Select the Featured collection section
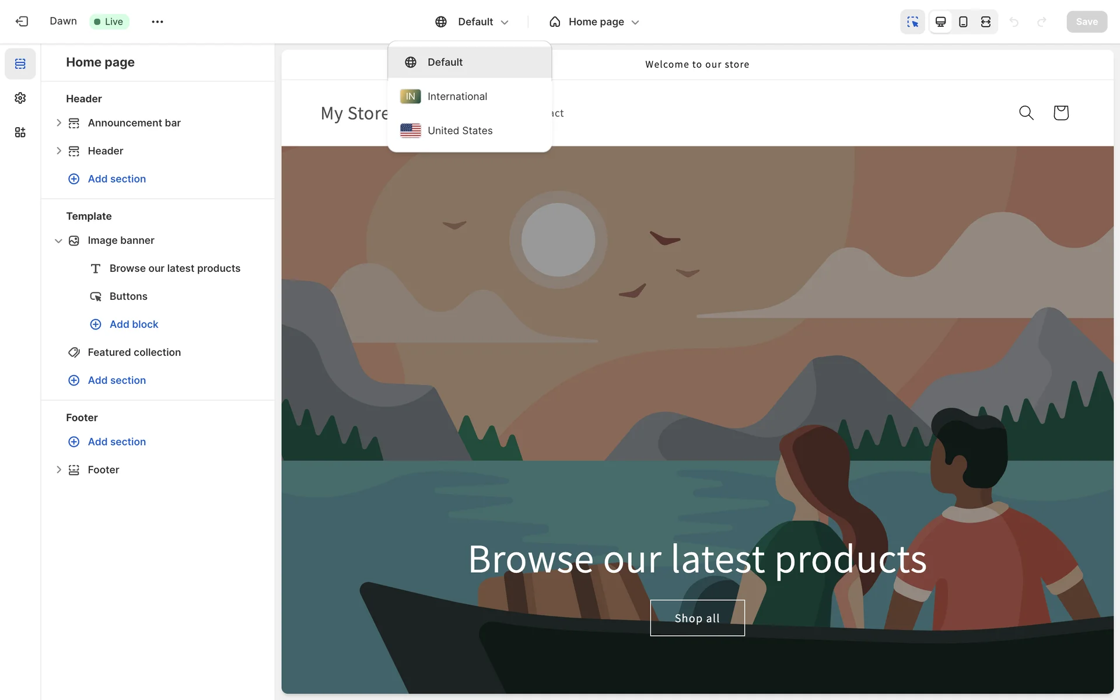 click(x=134, y=352)
